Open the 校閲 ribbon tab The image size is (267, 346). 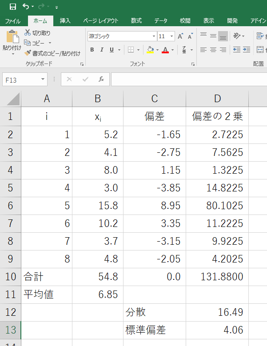(185, 21)
